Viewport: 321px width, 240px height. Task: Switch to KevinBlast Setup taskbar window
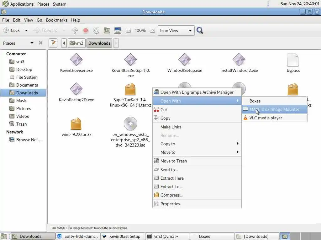(x=123, y=236)
